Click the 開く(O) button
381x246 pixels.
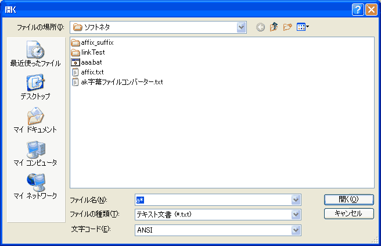[348, 199]
